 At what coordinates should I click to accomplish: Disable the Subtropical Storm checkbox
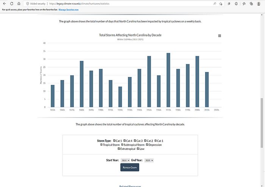122,145
